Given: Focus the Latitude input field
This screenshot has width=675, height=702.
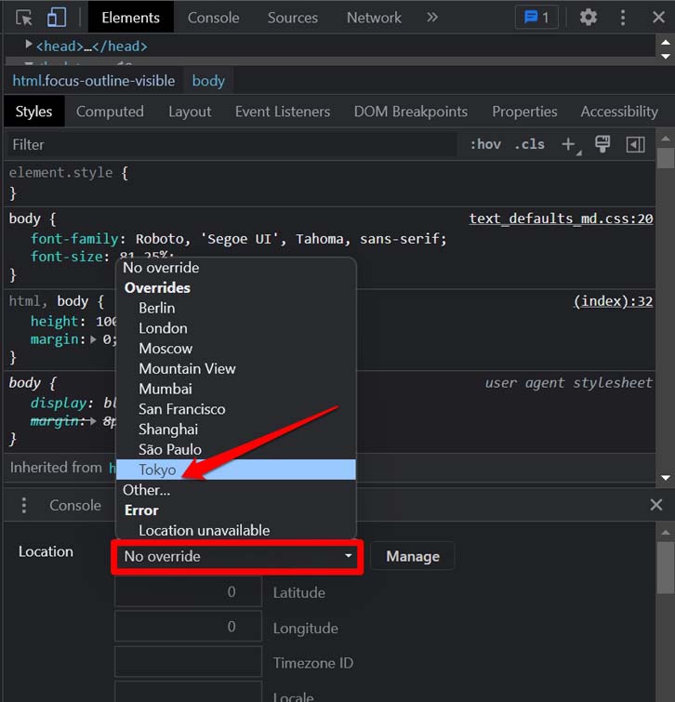Looking at the screenshot, I should coord(188,592).
